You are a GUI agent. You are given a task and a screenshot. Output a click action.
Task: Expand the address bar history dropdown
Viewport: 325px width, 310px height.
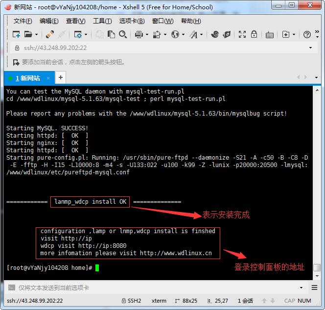[310, 48]
